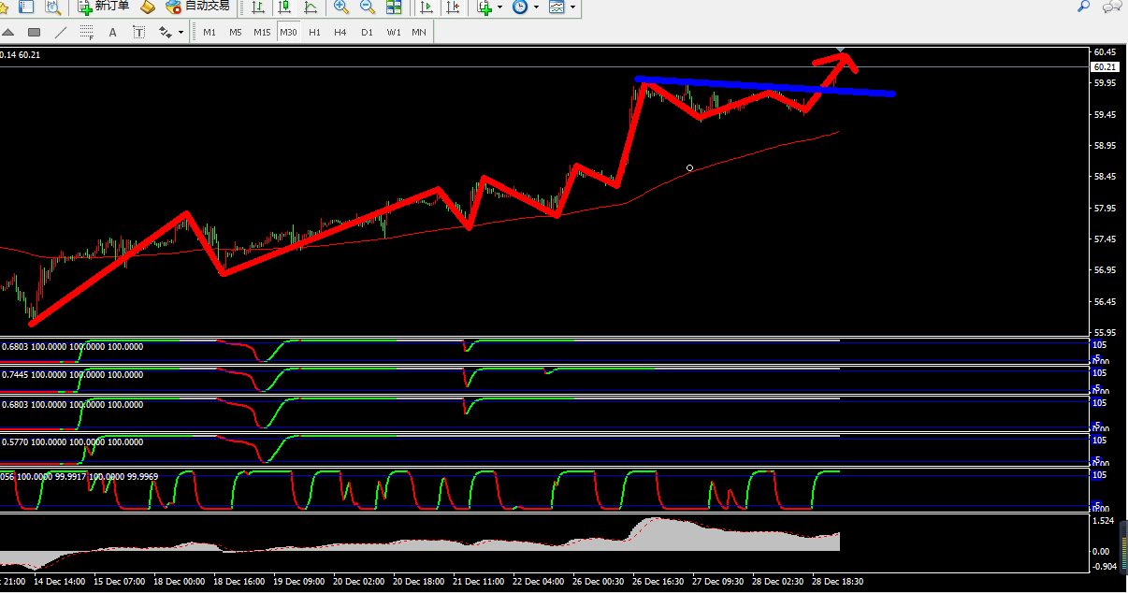Click the M5 timeframe button
1128x593 pixels.
pos(236,33)
